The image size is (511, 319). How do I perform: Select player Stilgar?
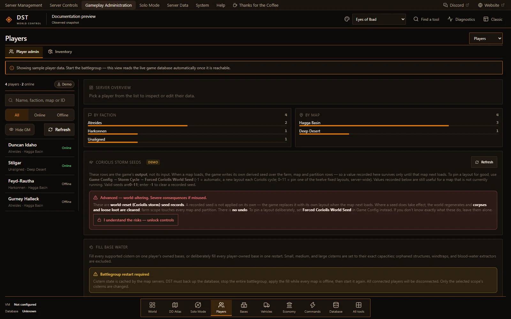coord(40,166)
